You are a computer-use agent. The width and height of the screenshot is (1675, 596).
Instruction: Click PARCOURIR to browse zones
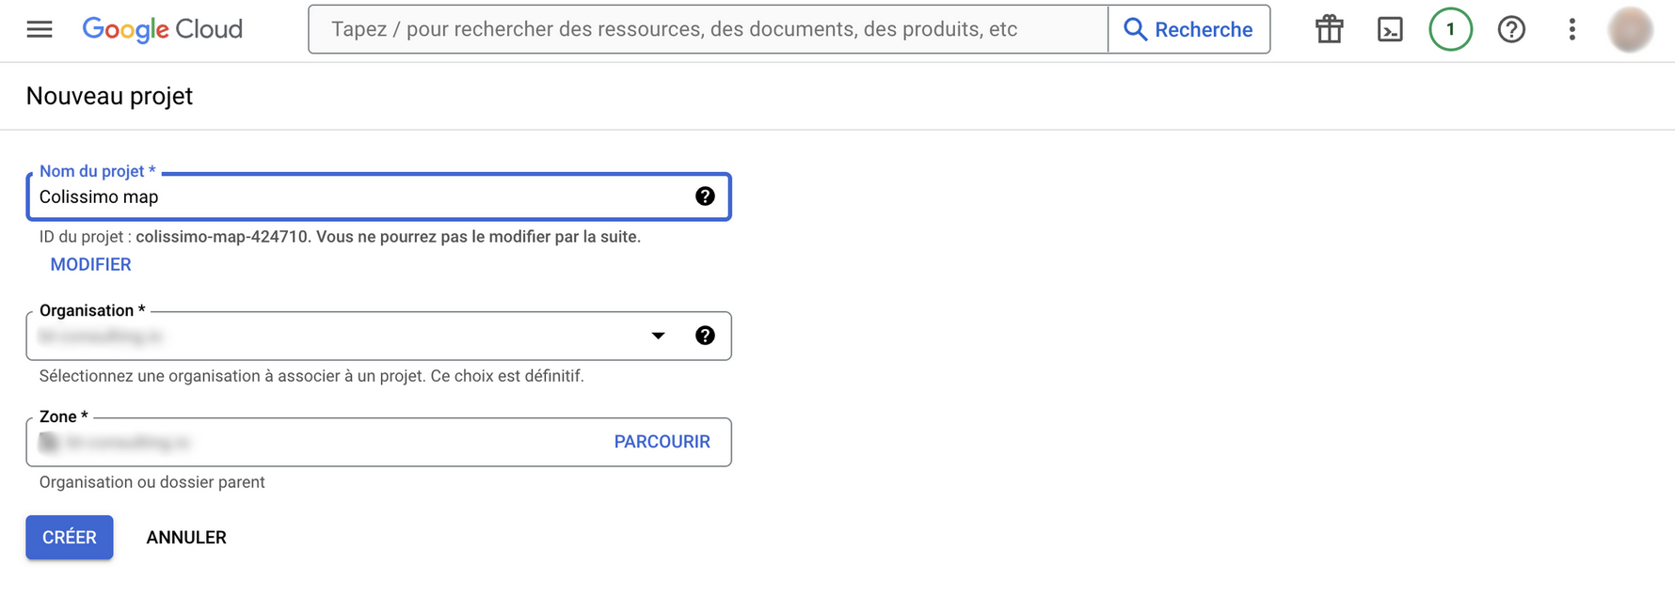click(x=662, y=442)
